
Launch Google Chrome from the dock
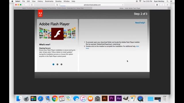click(55, 98)
